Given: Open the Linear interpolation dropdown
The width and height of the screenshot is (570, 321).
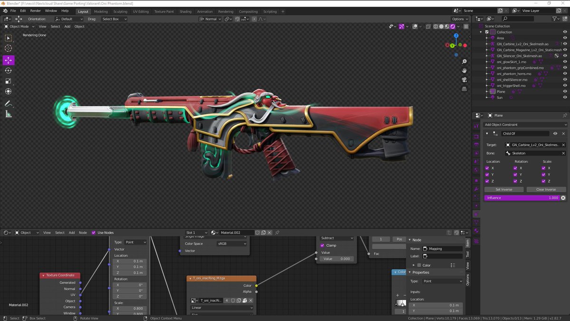Looking at the screenshot, I should click(x=222, y=308).
